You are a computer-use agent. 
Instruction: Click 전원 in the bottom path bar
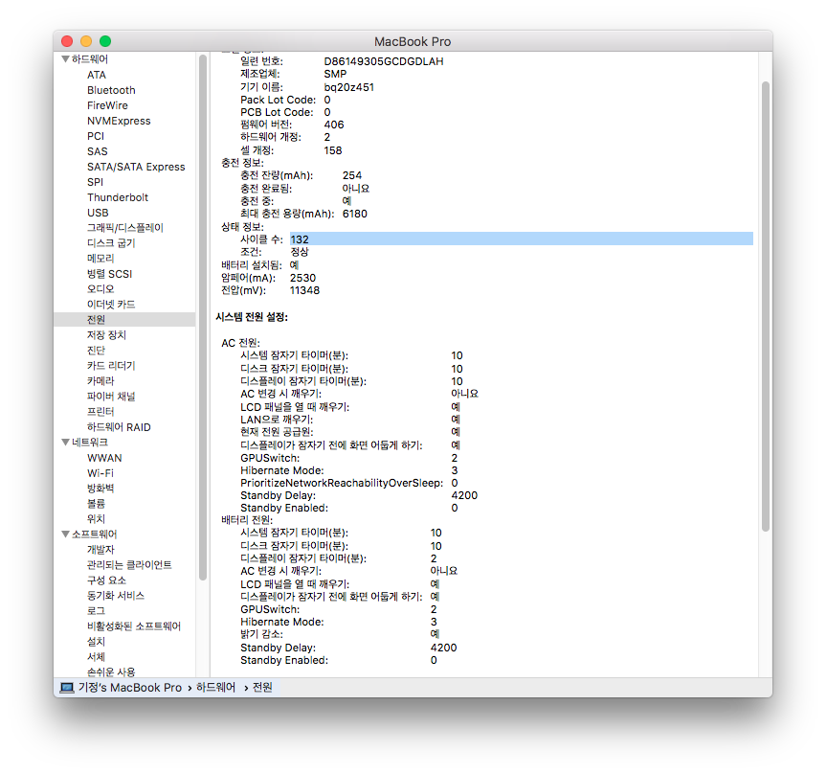[x=262, y=688]
